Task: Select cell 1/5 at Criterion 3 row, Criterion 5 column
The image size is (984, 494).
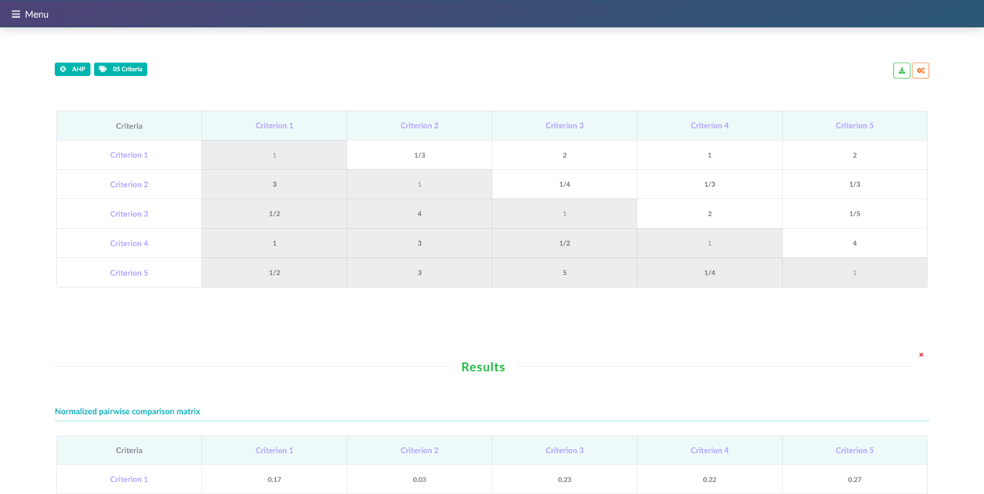Action: point(854,214)
